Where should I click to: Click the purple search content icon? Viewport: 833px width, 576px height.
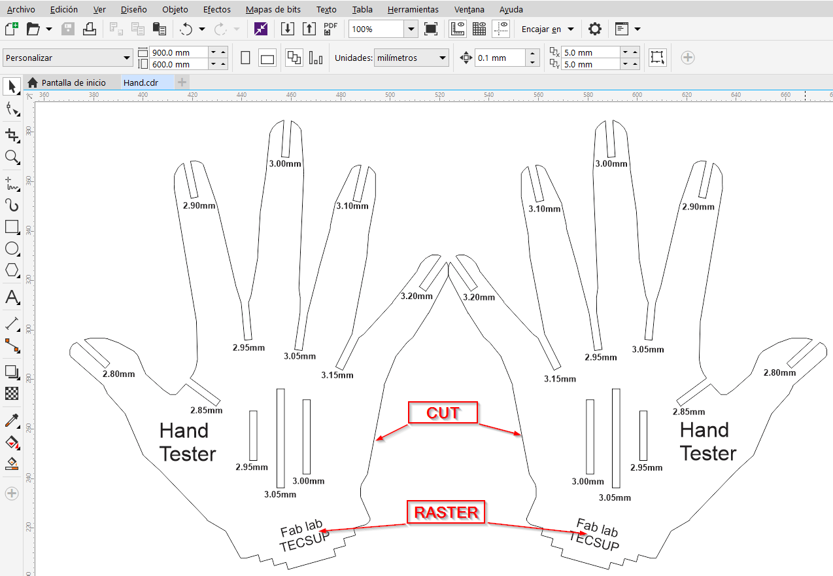[x=261, y=29]
